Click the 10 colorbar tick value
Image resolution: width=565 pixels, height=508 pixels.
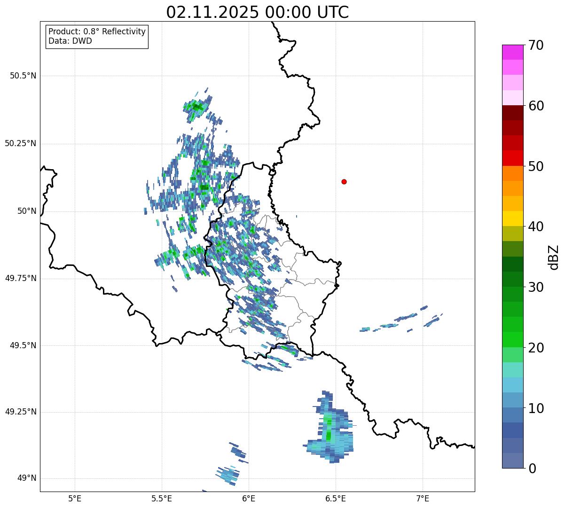pyautogui.click(x=536, y=408)
